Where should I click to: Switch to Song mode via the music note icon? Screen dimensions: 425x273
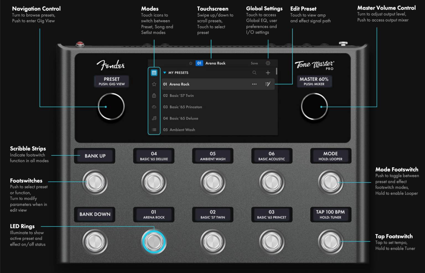154,118
